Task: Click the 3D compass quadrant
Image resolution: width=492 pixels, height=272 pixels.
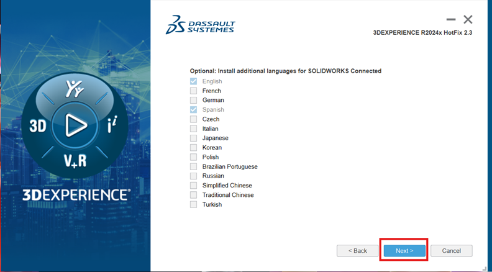Action: point(38,125)
